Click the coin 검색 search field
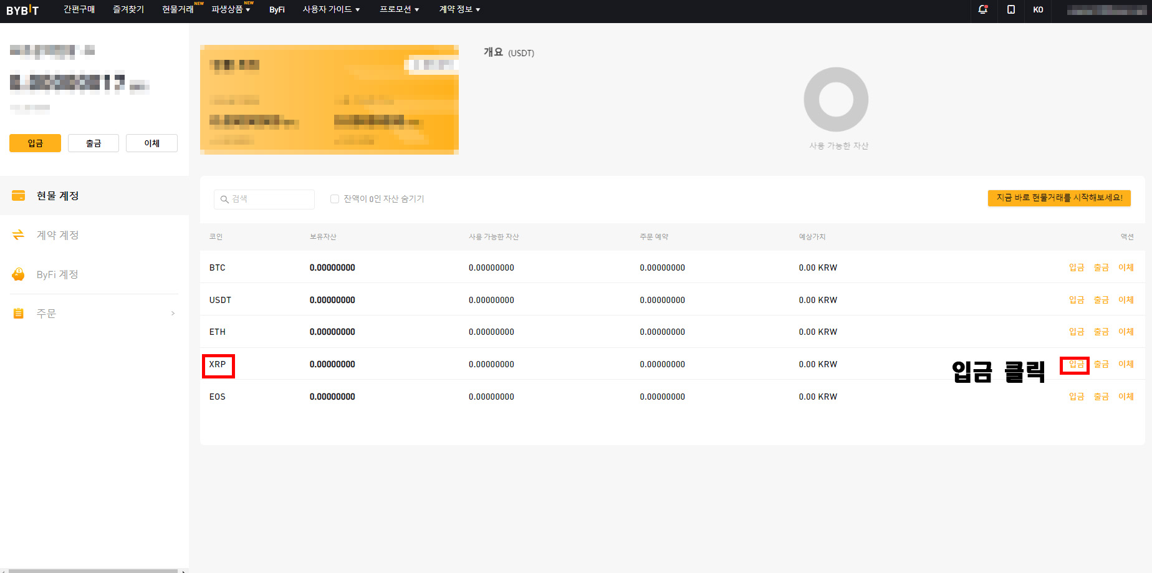Image resolution: width=1152 pixels, height=573 pixels. pyautogui.click(x=264, y=200)
